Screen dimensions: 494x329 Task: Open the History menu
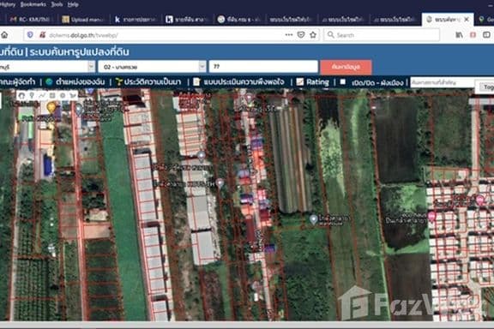pyautogui.click(x=8, y=5)
